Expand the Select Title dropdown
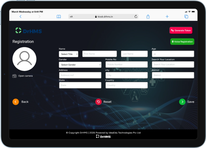The width and height of the screenshot is (206, 148). pyautogui.click(x=68, y=54)
